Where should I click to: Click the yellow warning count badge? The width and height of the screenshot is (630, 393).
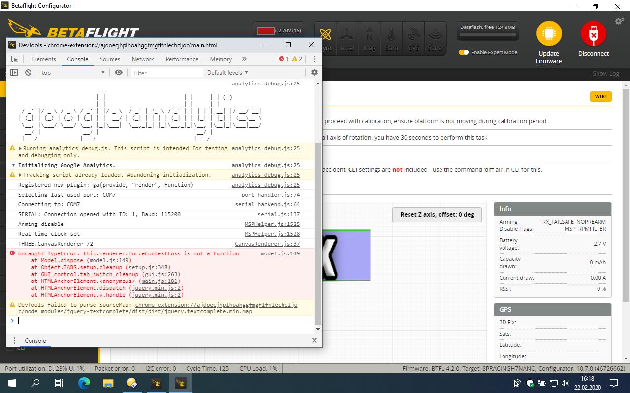[x=297, y=59]
